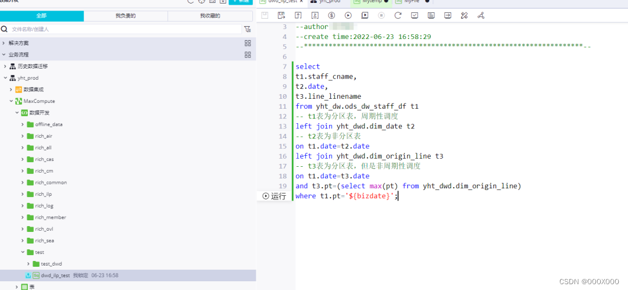Focus the 文件名称/创建人 search field
Screen dimensions: 628x290
(x=126, y=29)
